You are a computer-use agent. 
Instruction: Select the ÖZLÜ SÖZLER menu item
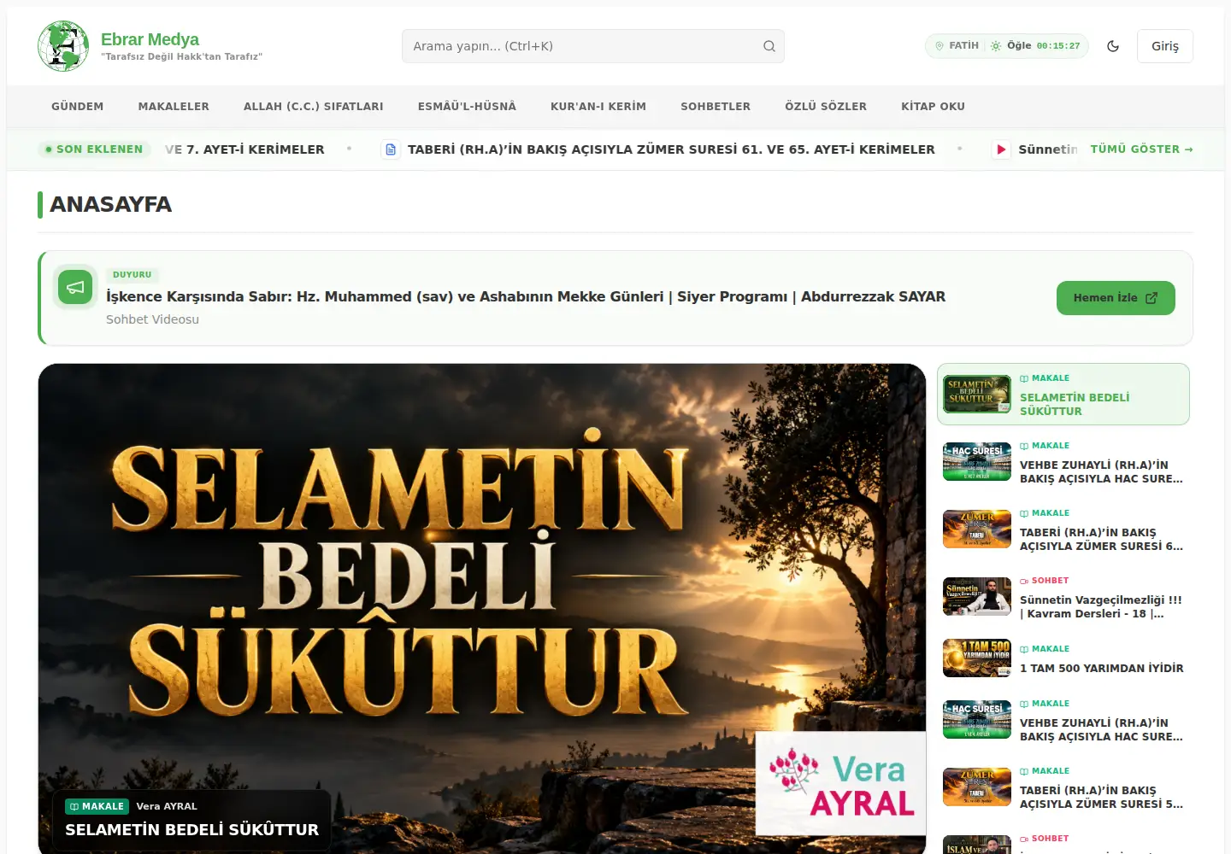pyautogui.click(x=826, y=107)
